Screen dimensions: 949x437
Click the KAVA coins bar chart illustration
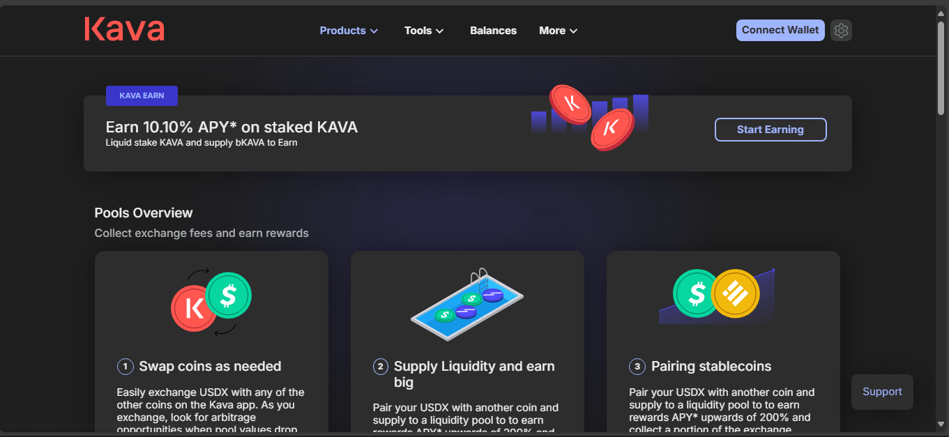pos(590,116)
